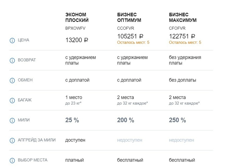The width and height of the screenshot is (249, 167).
Task: Click the CCOFVR fare code
Action: pos(126,28)
